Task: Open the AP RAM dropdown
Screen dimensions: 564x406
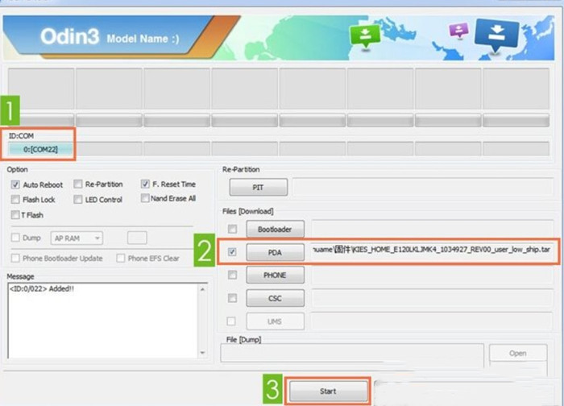Action: tap(77, 238)
